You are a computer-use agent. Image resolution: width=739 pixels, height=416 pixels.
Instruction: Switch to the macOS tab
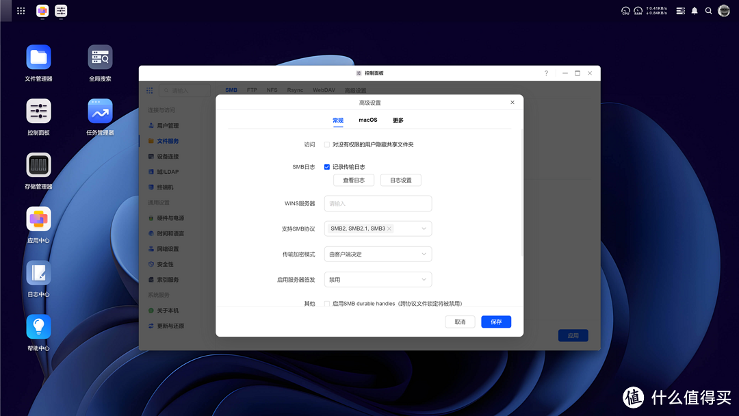pos(367,119)
